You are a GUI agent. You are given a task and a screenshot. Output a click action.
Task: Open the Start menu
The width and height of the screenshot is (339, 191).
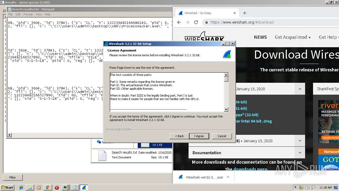(7, 188)
